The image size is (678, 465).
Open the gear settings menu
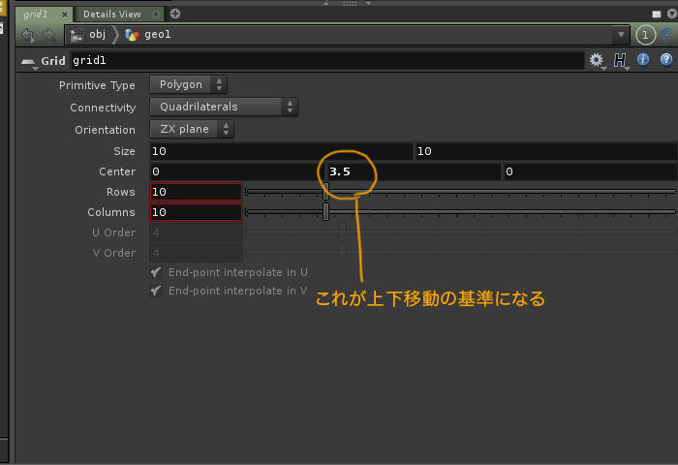click(x=596, y=61)
